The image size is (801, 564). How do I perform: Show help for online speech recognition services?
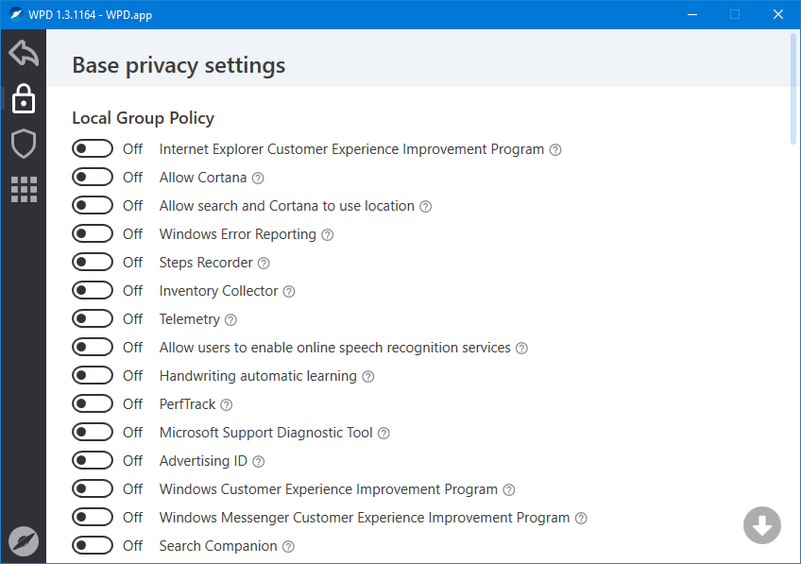tap(521, 349)
